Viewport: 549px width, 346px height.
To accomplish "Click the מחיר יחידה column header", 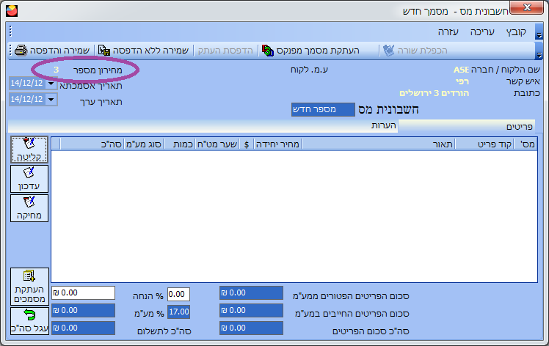I will pyautogui.click(x=277, y=144).
